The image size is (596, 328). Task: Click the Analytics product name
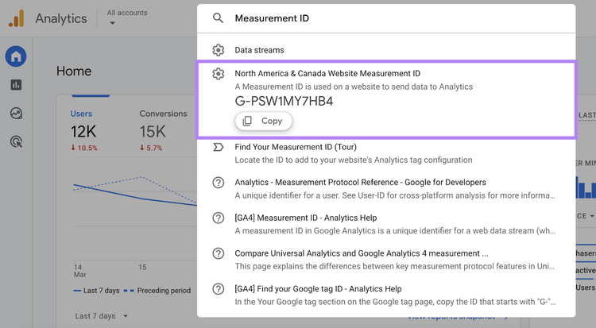61,18
